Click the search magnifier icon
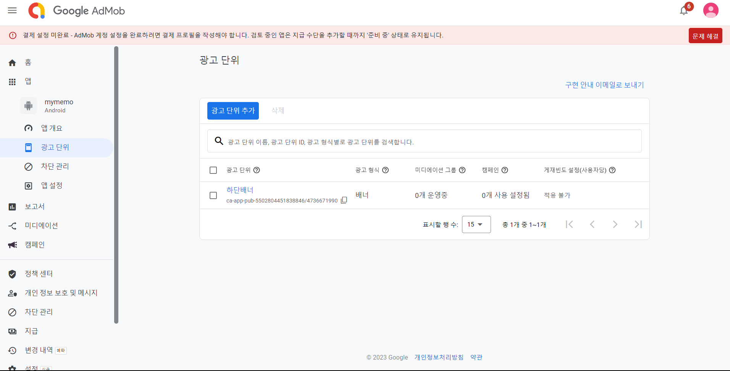730x371 pixels. point(219,141)
